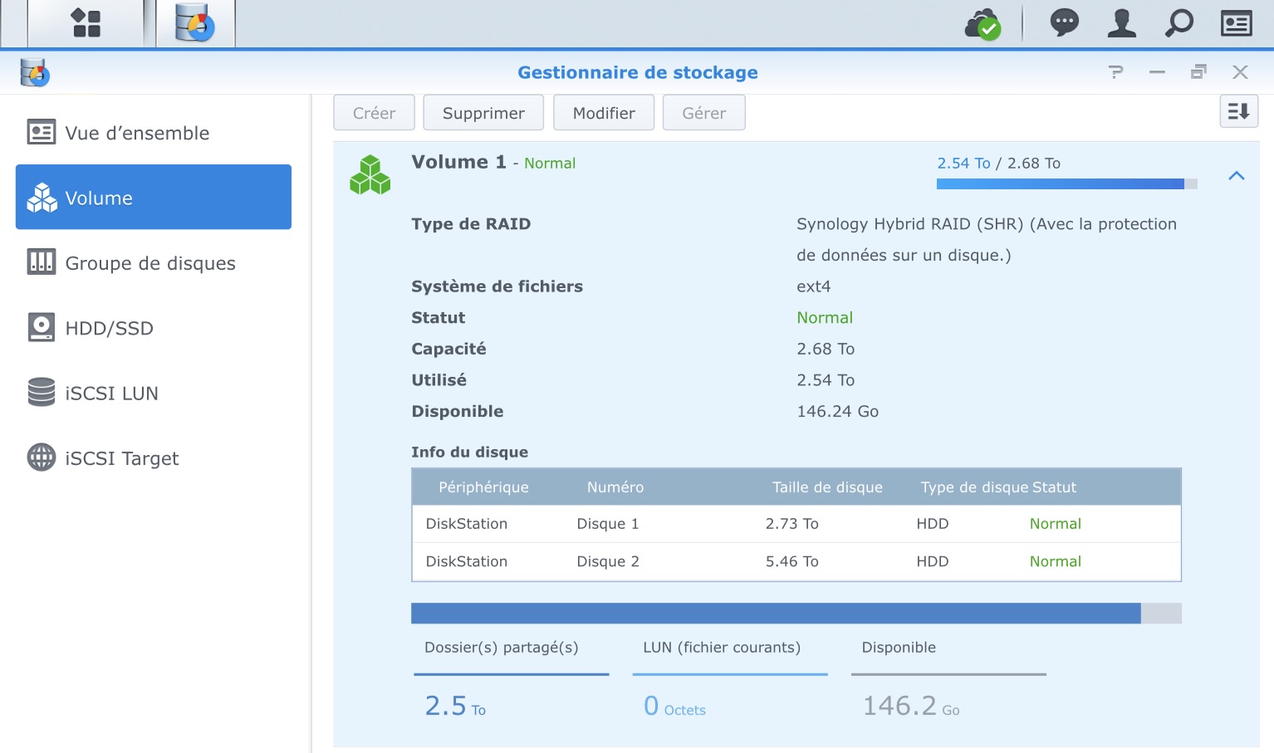Click the 2.73 To disk size cell
1274x753 pixels.
click(x=791, y=524)
